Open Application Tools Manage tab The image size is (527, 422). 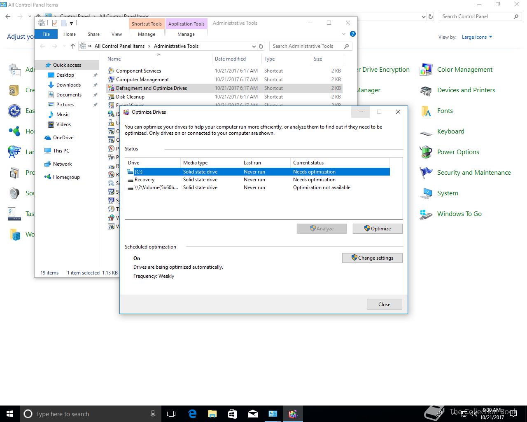[186, 34]
